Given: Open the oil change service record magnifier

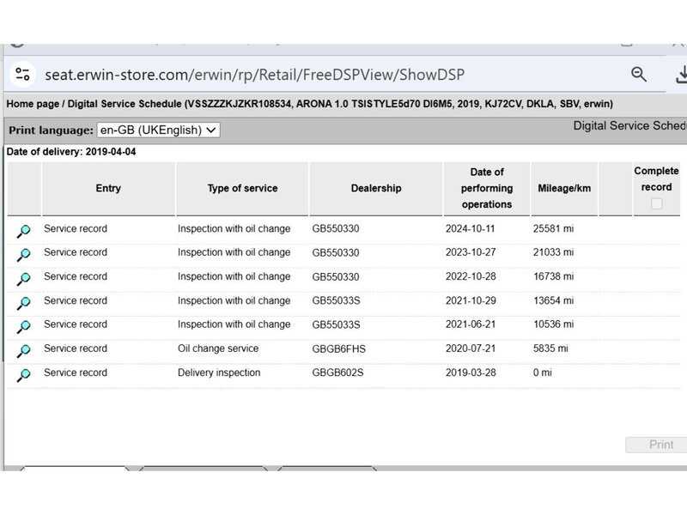Looking at the screenshot, I should (x=24, y=350).
